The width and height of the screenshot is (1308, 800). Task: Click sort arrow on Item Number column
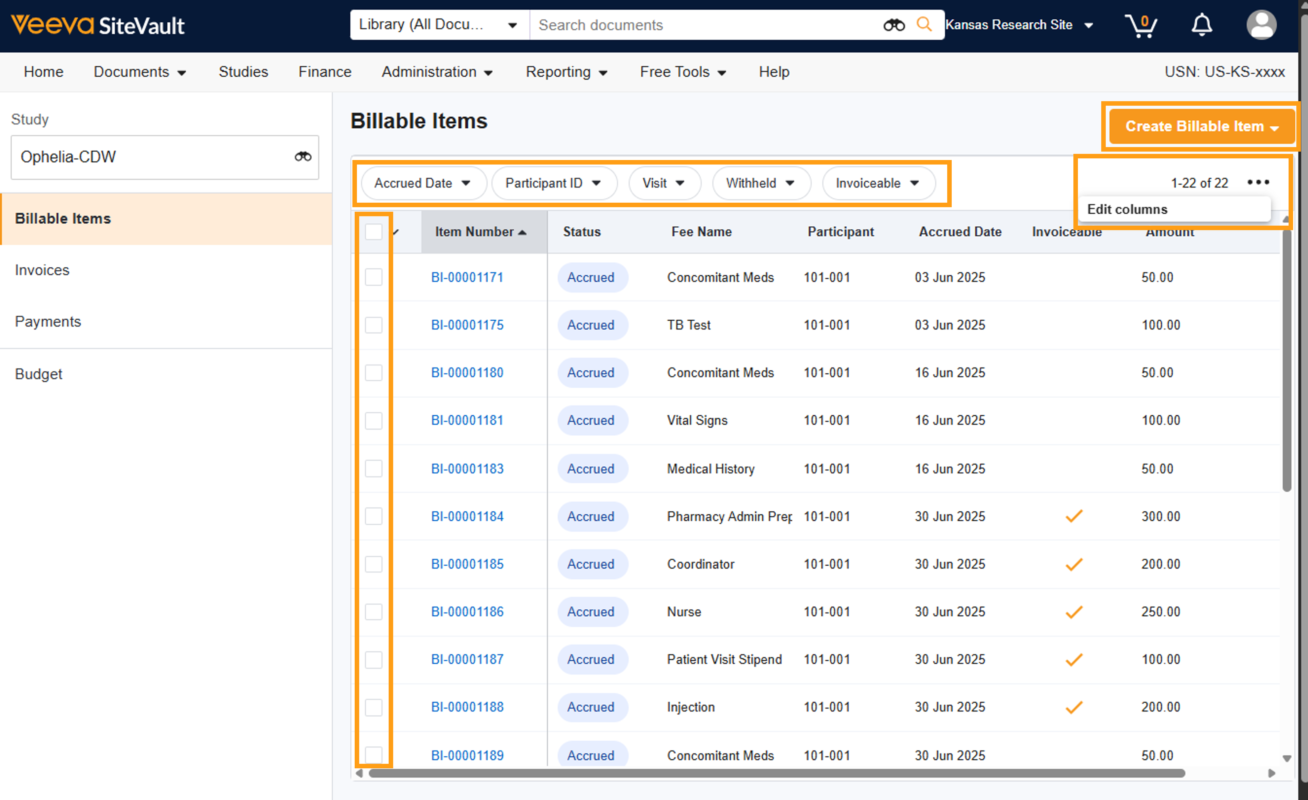522,233
